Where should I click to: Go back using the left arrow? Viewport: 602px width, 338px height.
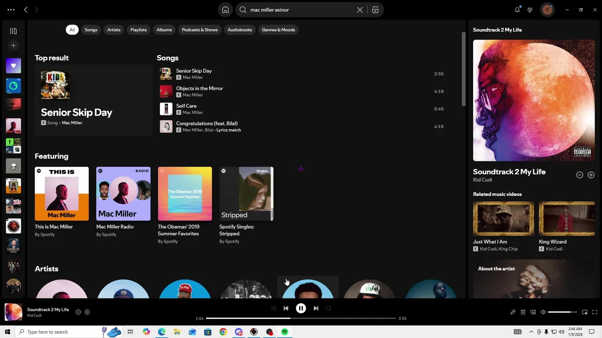26,9
